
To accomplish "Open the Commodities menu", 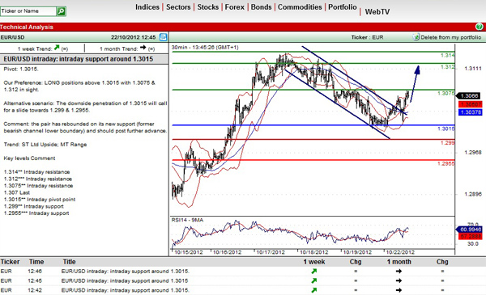I will 300,7.
